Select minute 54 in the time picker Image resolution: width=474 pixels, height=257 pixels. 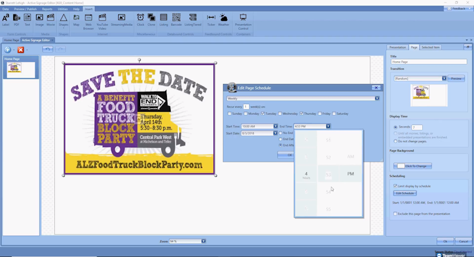coord(328,192)
